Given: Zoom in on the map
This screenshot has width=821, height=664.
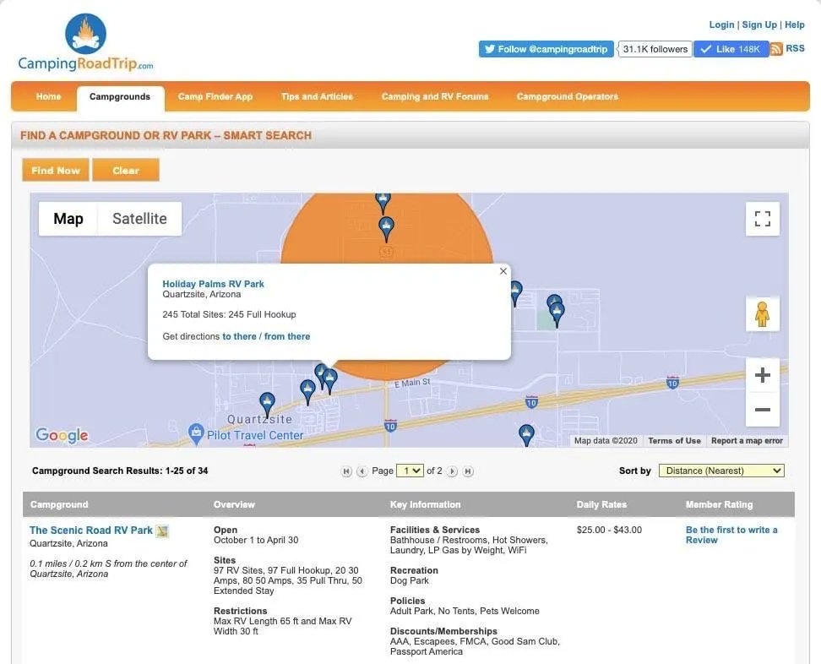Looking at the screenshot, I should 763,375.
